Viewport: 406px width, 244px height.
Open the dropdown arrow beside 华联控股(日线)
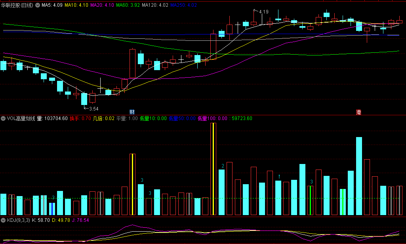point(38,5)
